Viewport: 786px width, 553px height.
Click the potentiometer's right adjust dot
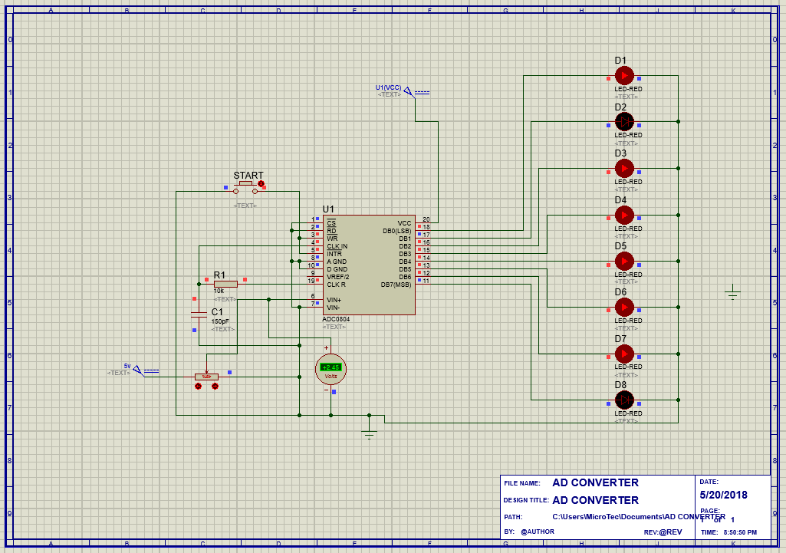(215, 385)
